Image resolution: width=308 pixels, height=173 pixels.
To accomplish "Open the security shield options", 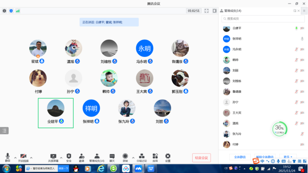I will tap(69, 158).
